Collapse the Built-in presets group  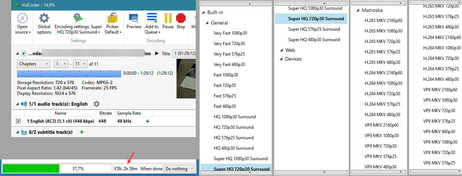click(203, 13)
